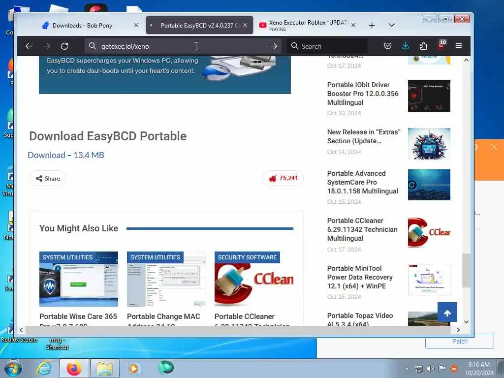Open Portable CCleaner Technician sidebar link
The width and height of the screenshot is (504, 378).
[x=362, y=229]
